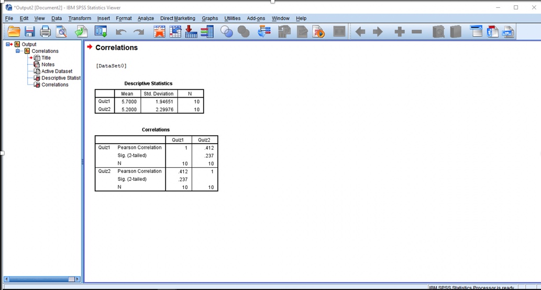Click the gray filled circles icon
The height and width of the screenshot is (290, 541).
tap(244, 32)
